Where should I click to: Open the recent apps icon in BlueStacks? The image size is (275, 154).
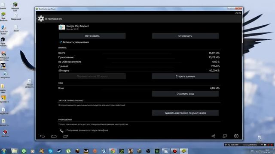(x=65, y=136)
